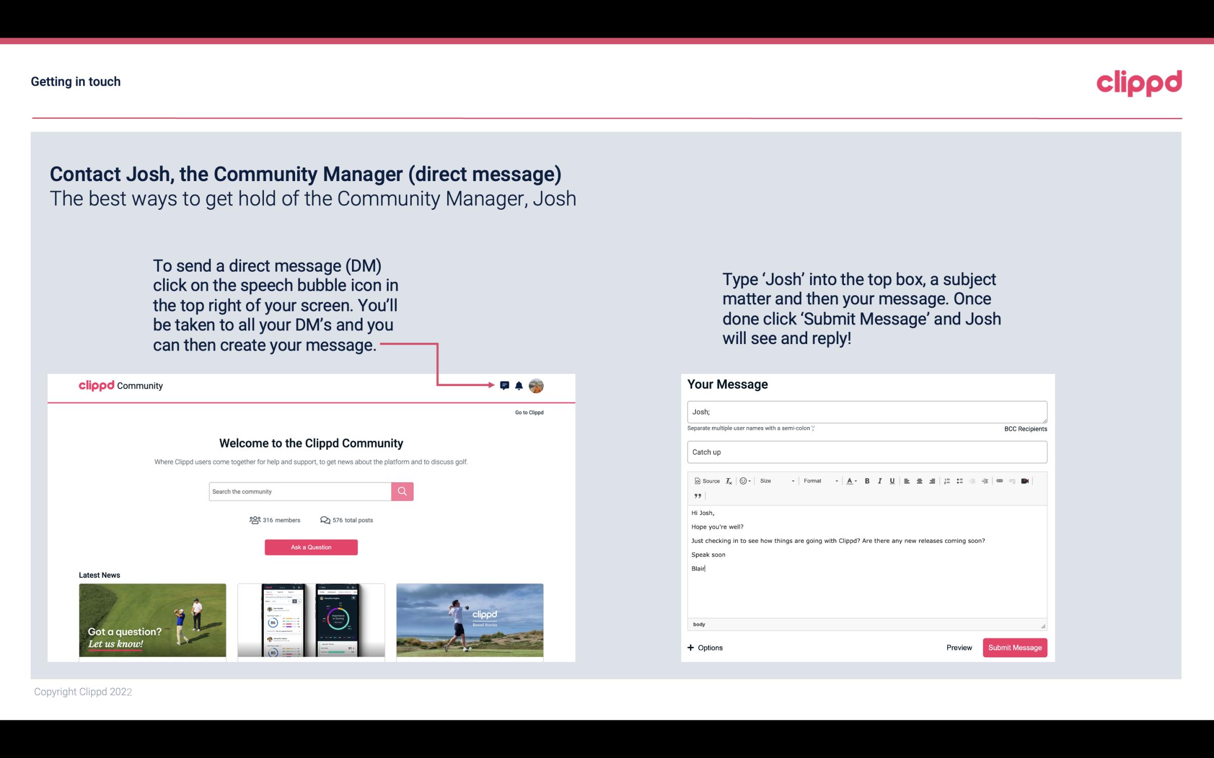Image resolution: width=1214 pixels, height=758 pixels.
Task: Click the user profile avatar icon
Action: (x=537, y=386)
